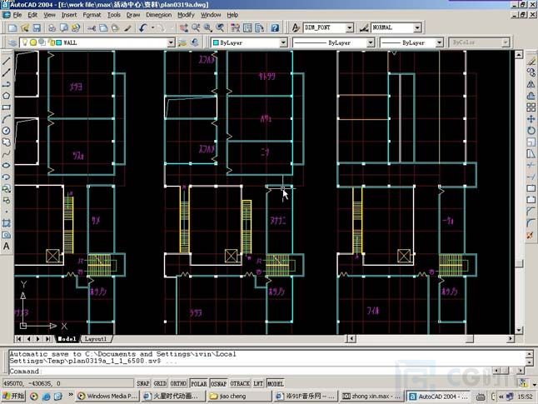This screenshot has width=538, height=404.
Task: Open the Modify menu
Action: pyautogui.click(x=186, y=15)
